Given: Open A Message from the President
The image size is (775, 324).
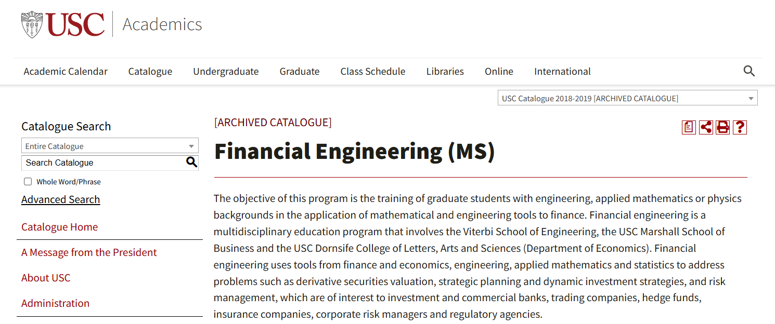Looking at the screenshot, I should click(x=89, y=252).
